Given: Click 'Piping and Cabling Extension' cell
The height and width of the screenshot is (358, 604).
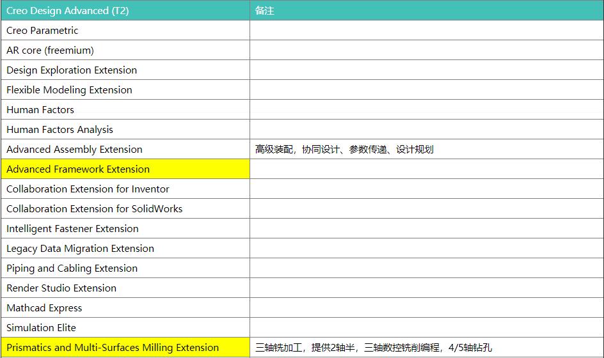Looking at the screenshot, I should pyautogui.click(x=125, y=268).
